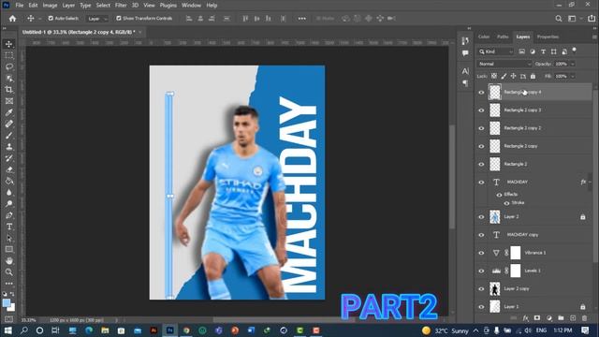
Task: Hide the MACHDAY text layer
Action: [481, 182]
